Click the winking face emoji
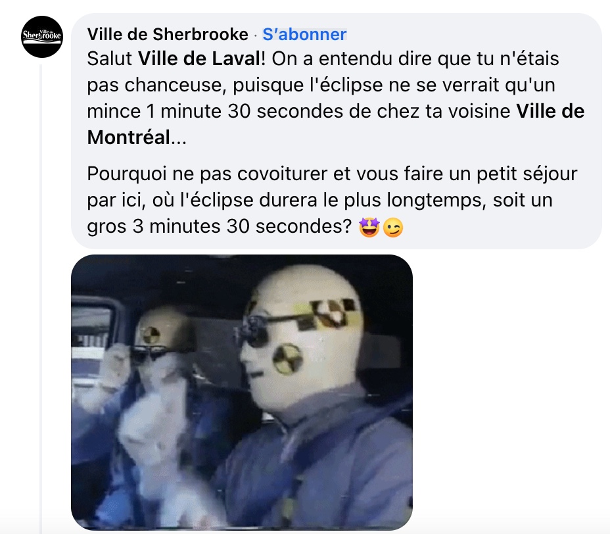This screenshot has width=610, height=534. [393, 228]
